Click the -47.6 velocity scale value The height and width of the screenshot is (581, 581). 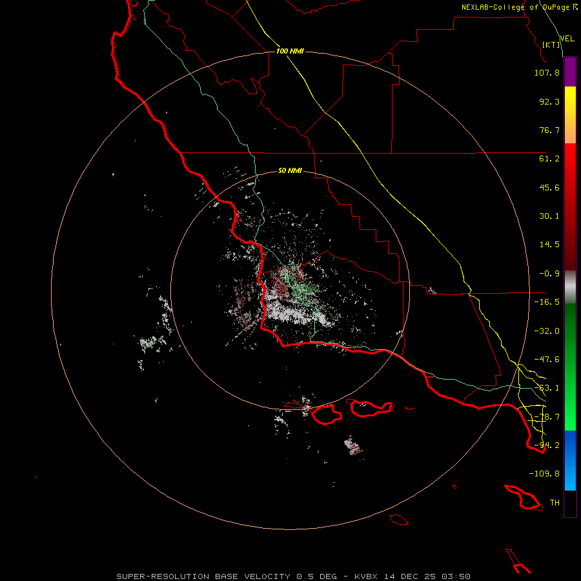click(x=547, y=360)
